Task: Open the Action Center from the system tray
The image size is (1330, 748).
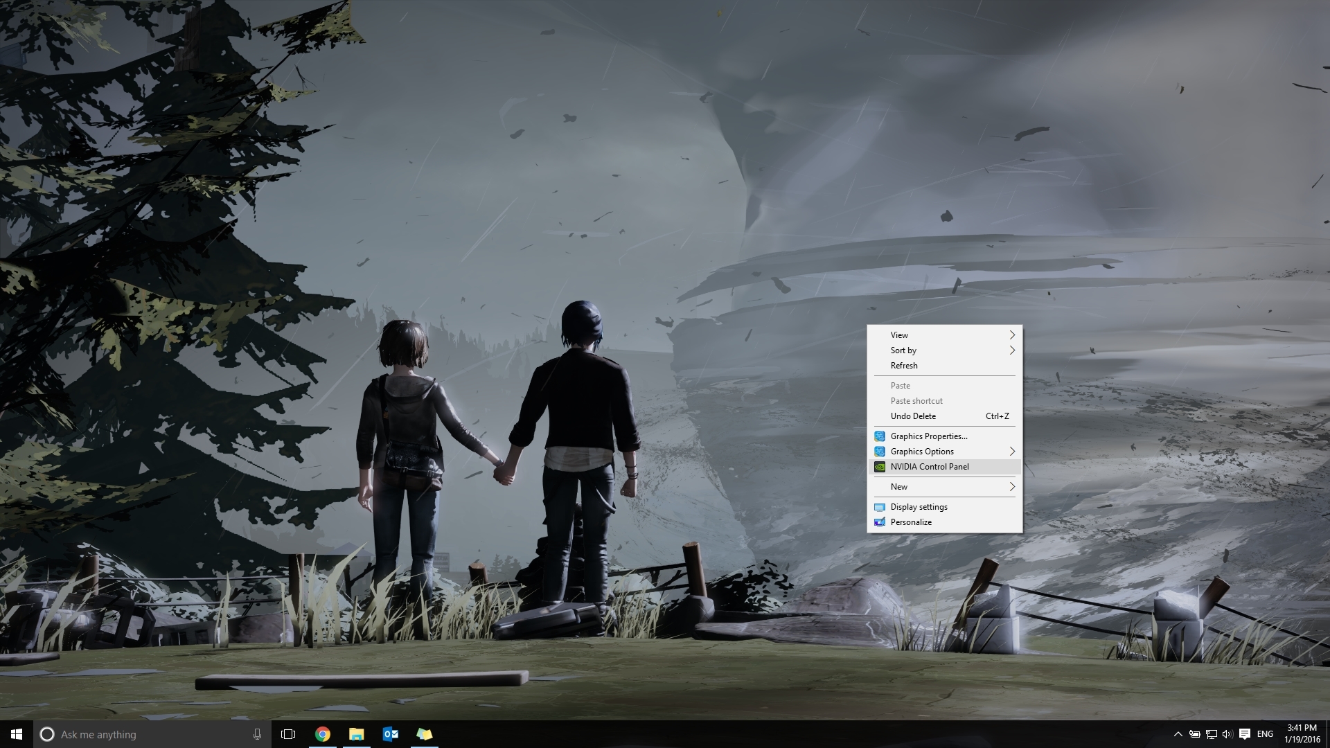Action: click(1247, 734)
